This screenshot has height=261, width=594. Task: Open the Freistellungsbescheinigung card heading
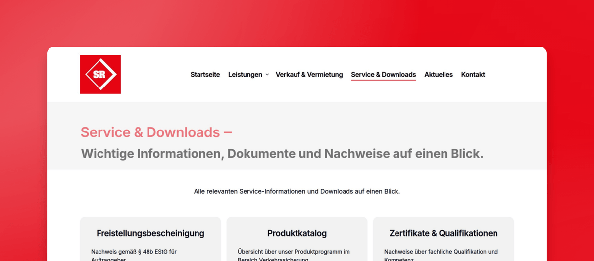(x=150, y=233)
